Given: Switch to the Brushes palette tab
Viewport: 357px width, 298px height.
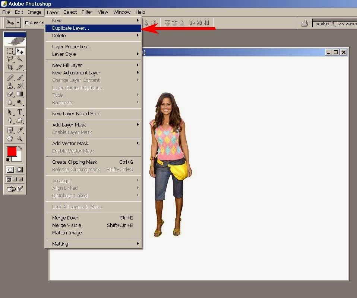Looking at the screenshot, I should click(x=322, y=23).
